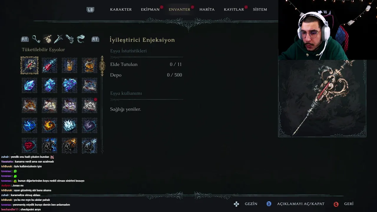Open the weapons category sword icon
The height and width of the screenshot is (212, 377).
(x=58, y=39)
